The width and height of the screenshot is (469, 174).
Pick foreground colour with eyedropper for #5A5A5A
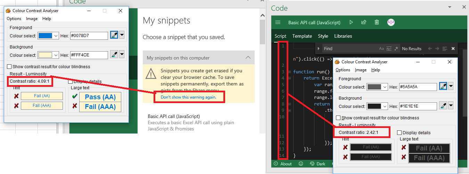coord(443,86)
